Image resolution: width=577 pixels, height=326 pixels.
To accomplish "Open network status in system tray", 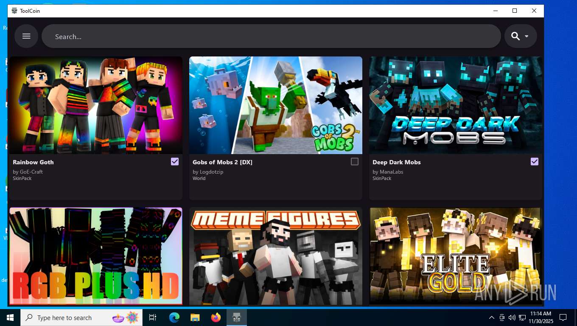I will 522,318.
